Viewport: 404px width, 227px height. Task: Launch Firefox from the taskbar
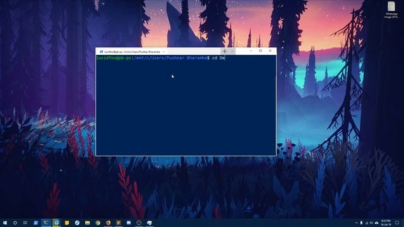[108, 223]
